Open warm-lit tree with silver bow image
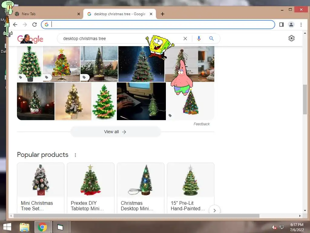 (73, 101)
